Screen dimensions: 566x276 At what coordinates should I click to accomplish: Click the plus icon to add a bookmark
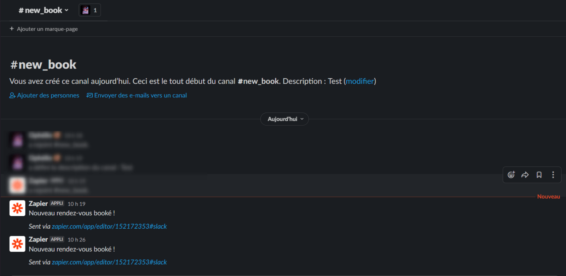tap(12, 29)
